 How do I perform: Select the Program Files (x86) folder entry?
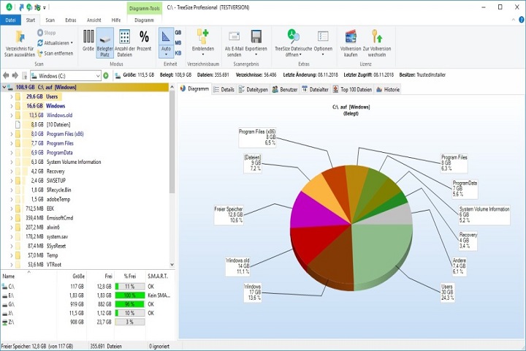[x=64, y=134]
